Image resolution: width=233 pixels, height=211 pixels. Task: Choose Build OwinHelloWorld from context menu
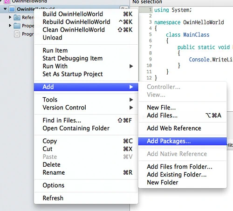tap(86, 14)
